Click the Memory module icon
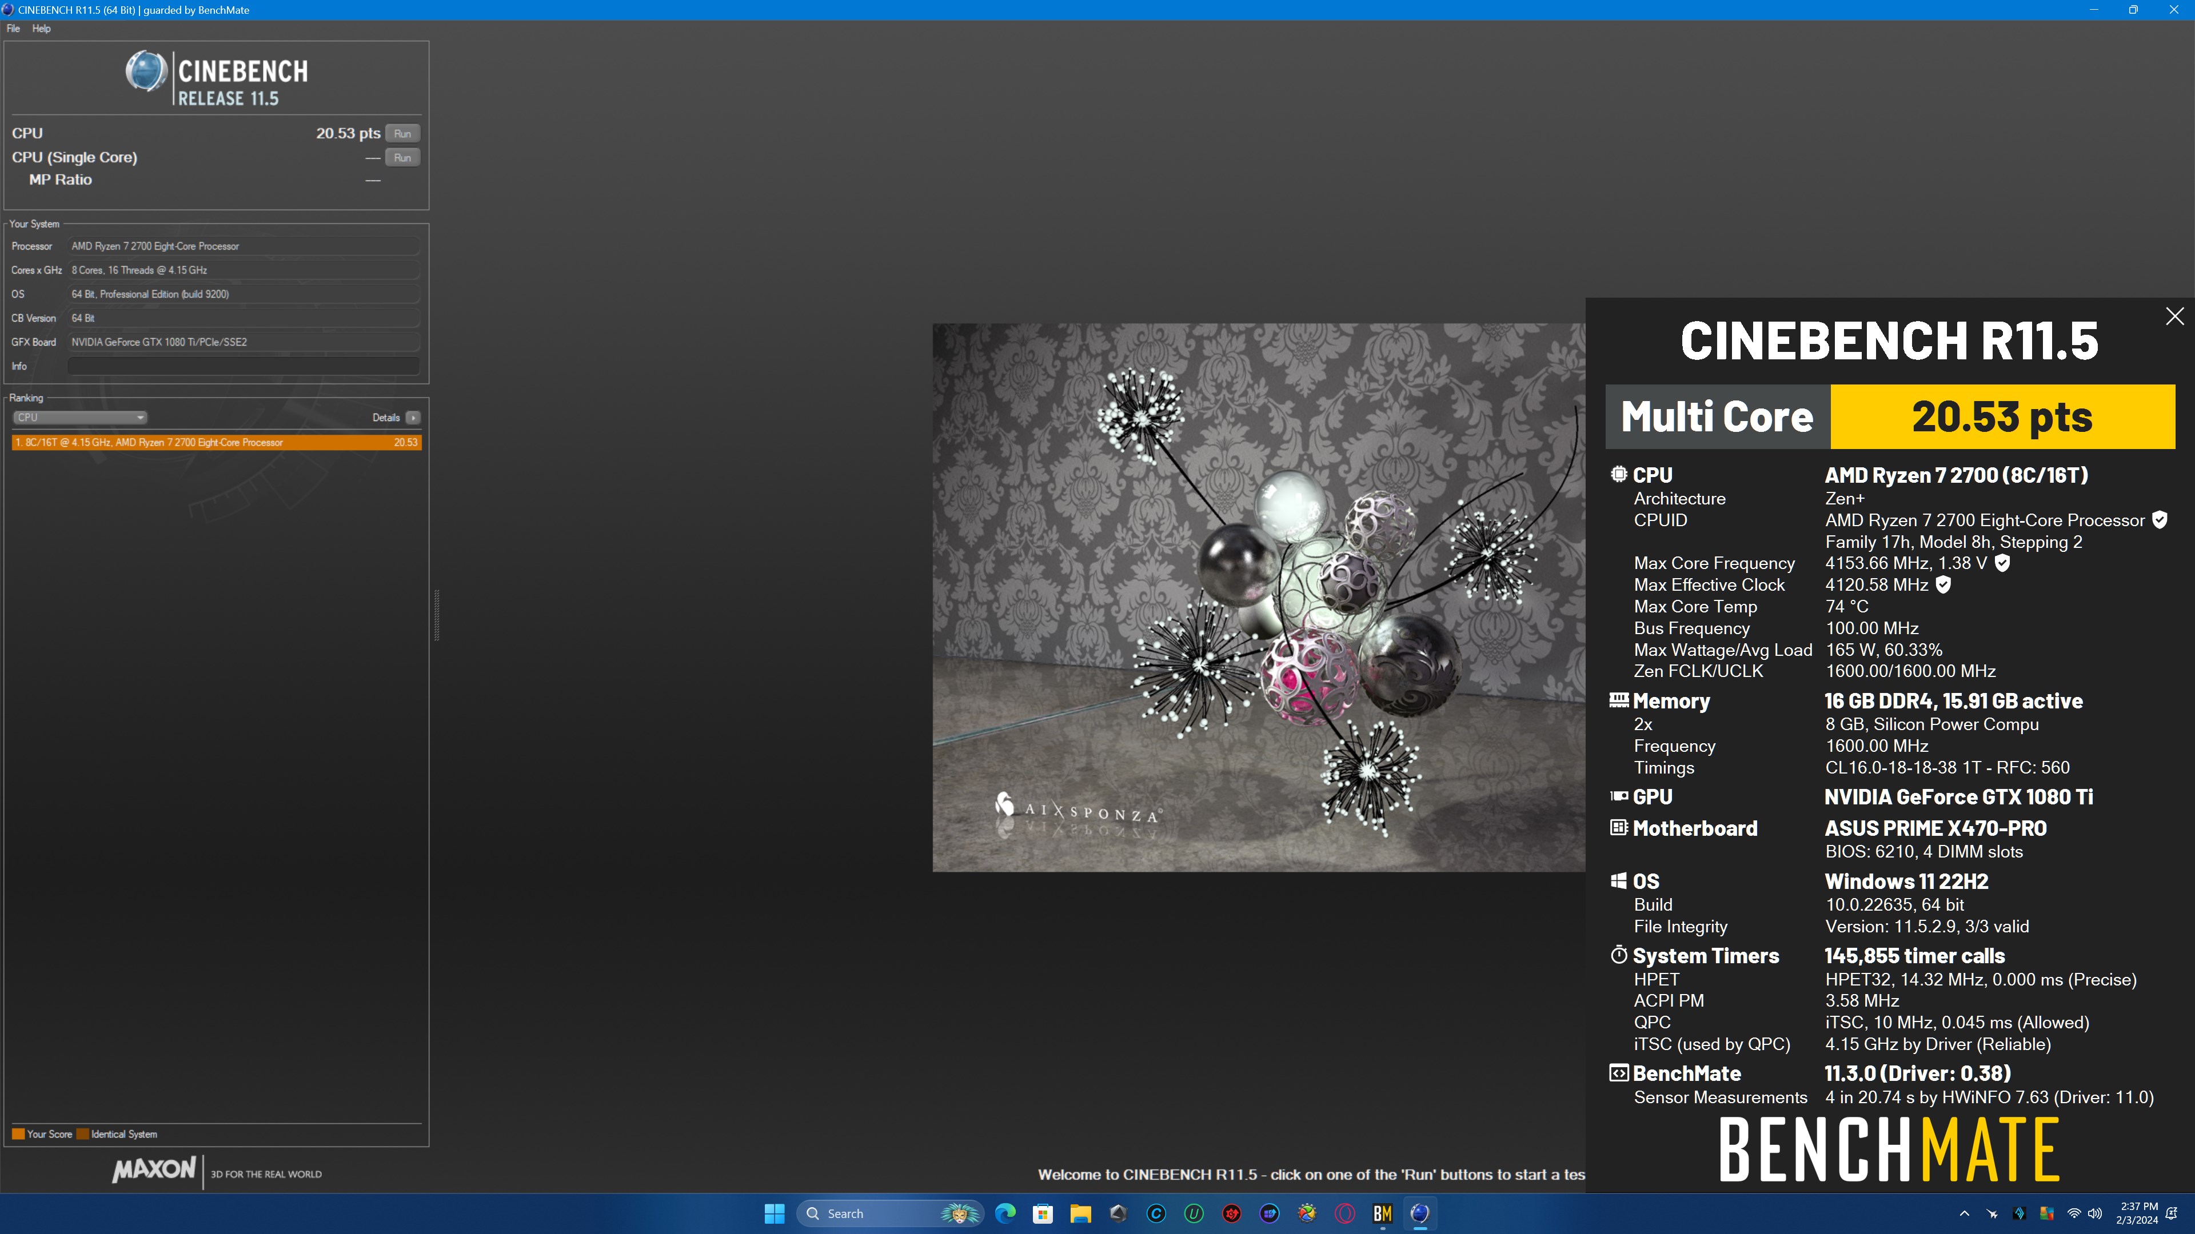Screen dimensions: 2195x1234 point(1618,700)
